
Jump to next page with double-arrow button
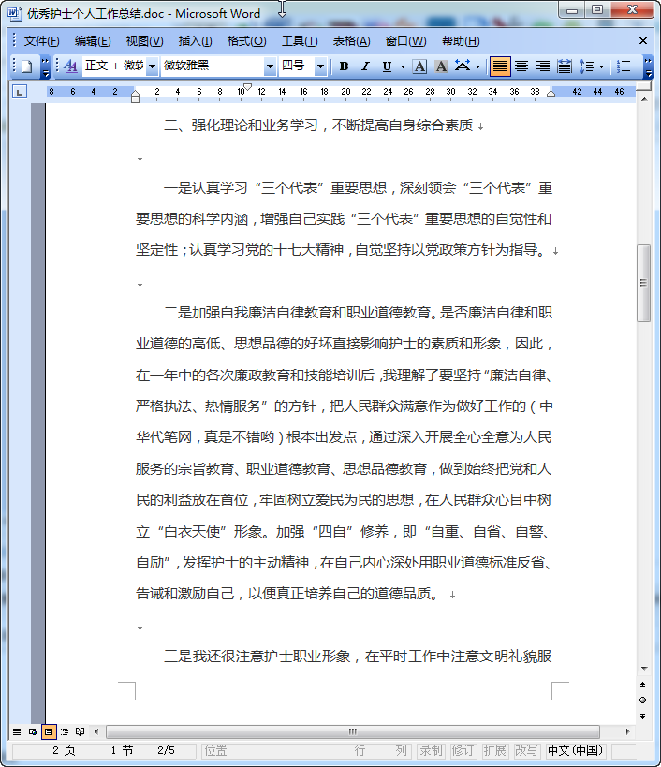click(x=643, y=715)
